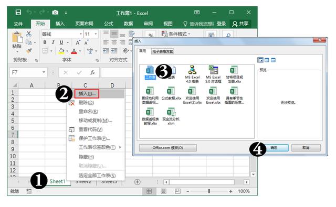
Task: Click the Decrease Indent icon
Action: 106,51
